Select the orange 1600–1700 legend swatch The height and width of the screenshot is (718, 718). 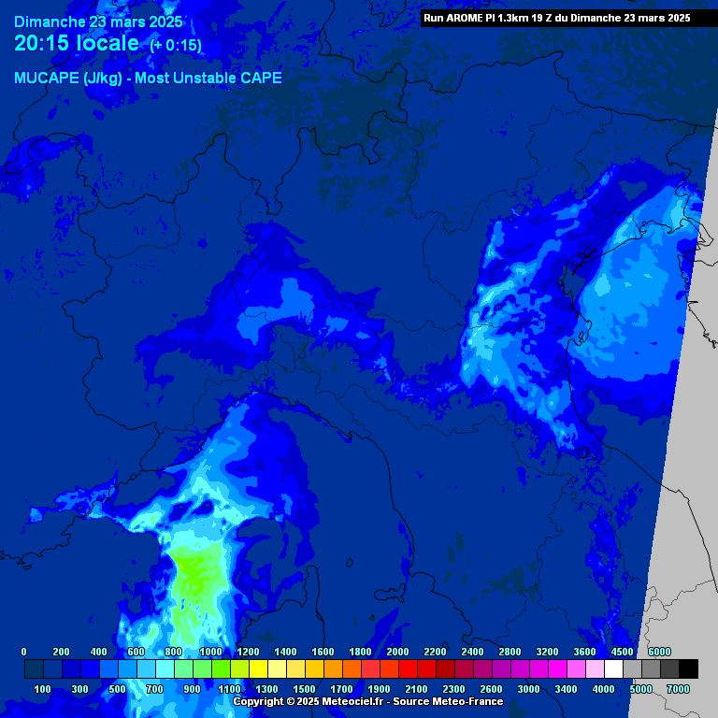(334, 669)
